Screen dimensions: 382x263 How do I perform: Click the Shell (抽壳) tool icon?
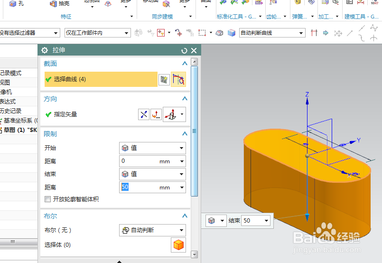coord(53,4)
